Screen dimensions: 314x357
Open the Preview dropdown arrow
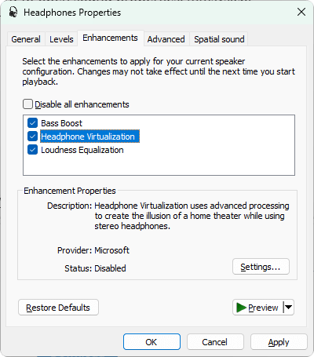point(289,308)
